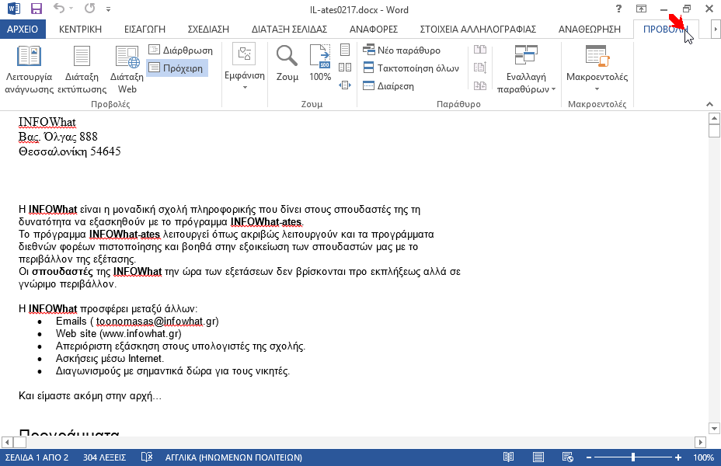Screen dimensions: 721x466
Task: Expand the Μακροεντολές dropdown arrow
Action: (597, 89)
